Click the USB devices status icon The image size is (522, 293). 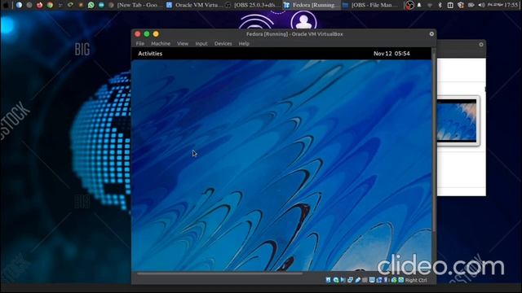click(358, 280)
